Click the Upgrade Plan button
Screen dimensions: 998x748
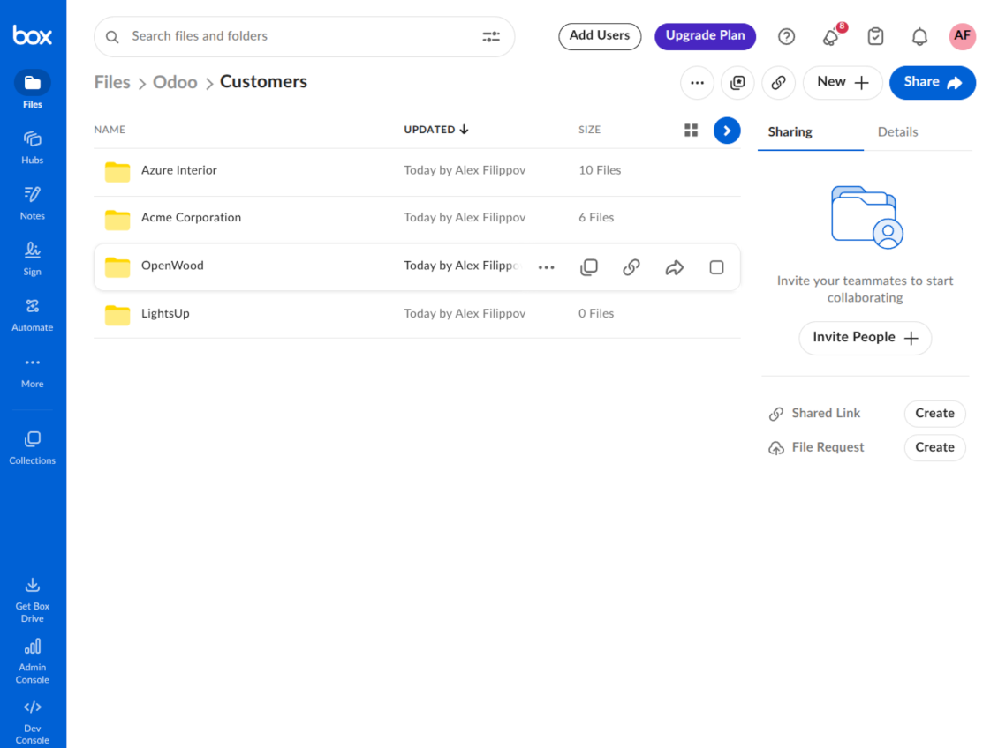coord(705,36)
